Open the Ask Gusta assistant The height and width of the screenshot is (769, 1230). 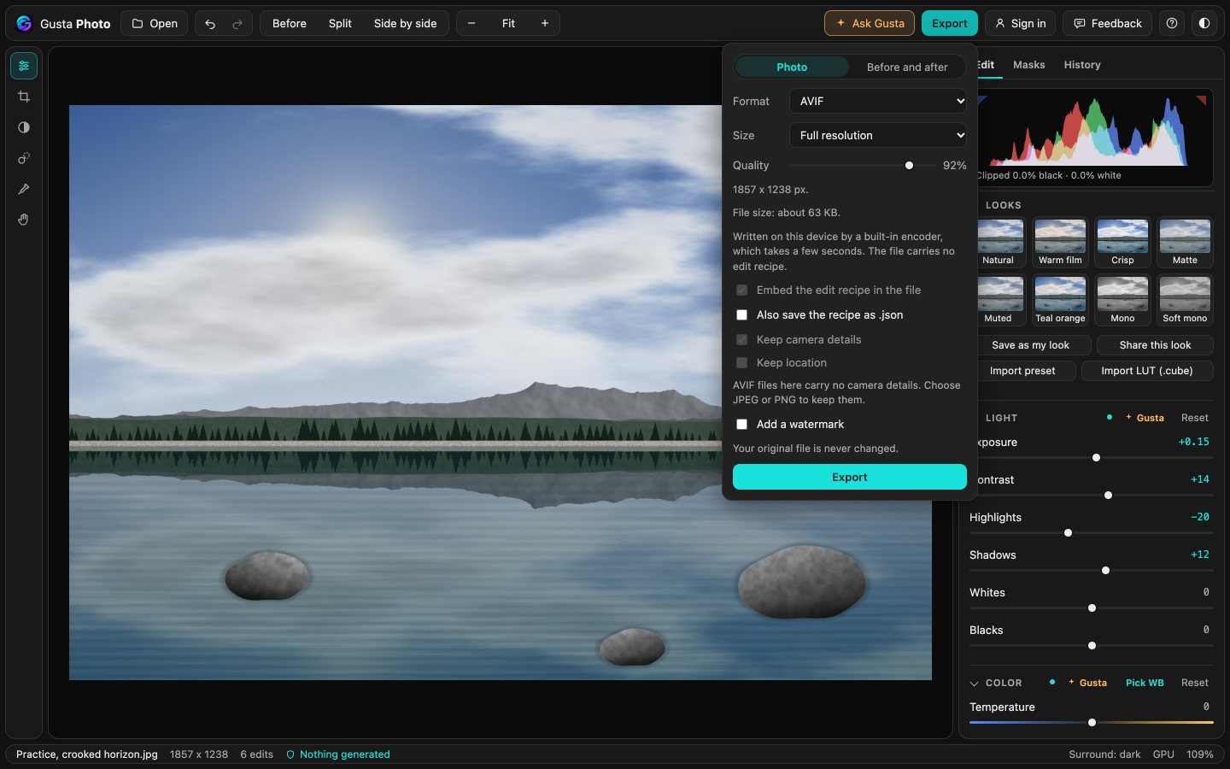870,23
